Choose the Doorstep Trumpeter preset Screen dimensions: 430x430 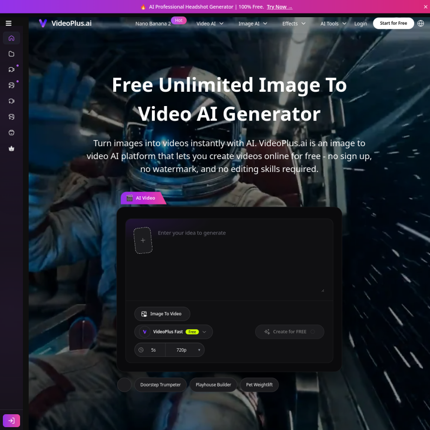pos(161,385)
